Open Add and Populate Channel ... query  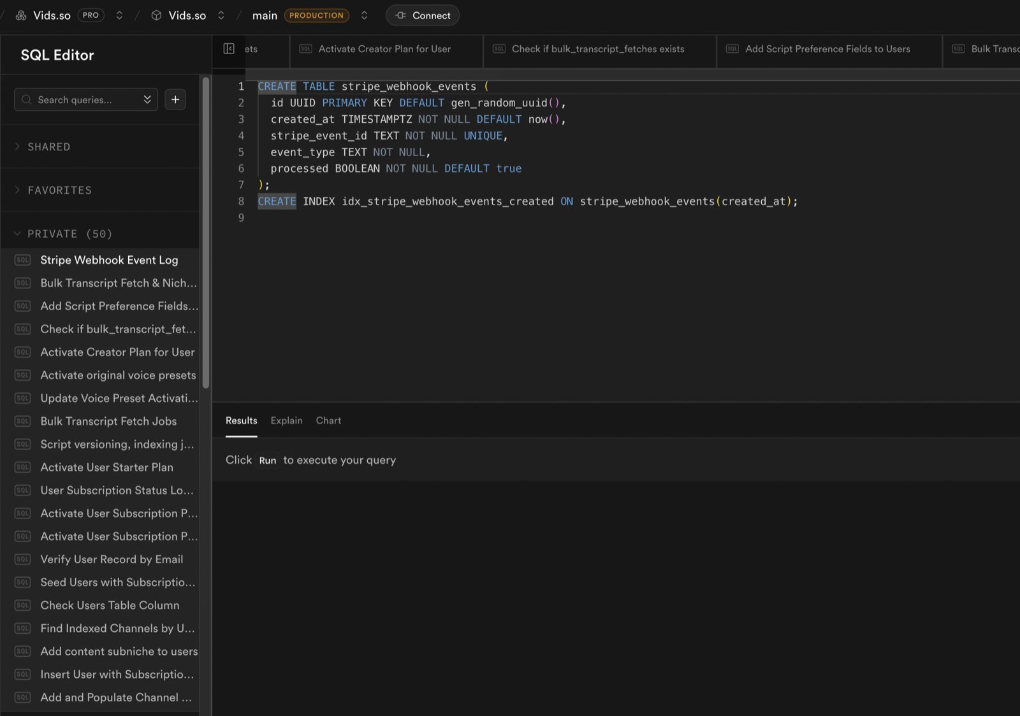[100, 698]
